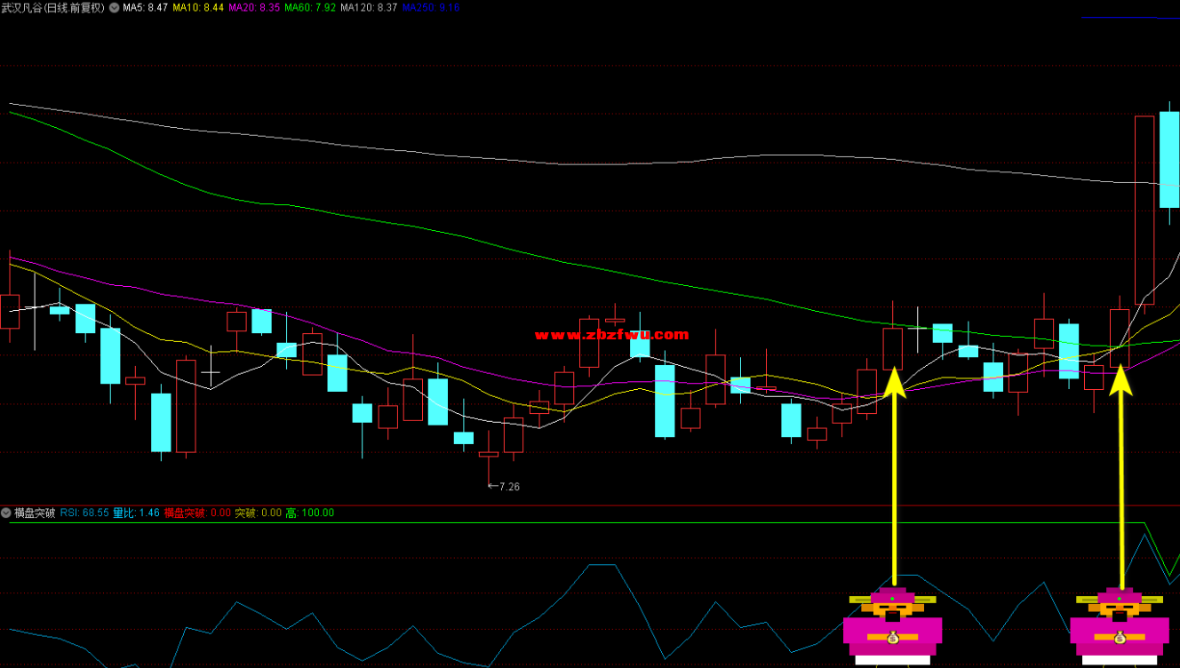The image size is (1180, 668).
Task: Click the red 横盘突破: 0.00 value
Action: pyautogui.click(x=197, y=513)
